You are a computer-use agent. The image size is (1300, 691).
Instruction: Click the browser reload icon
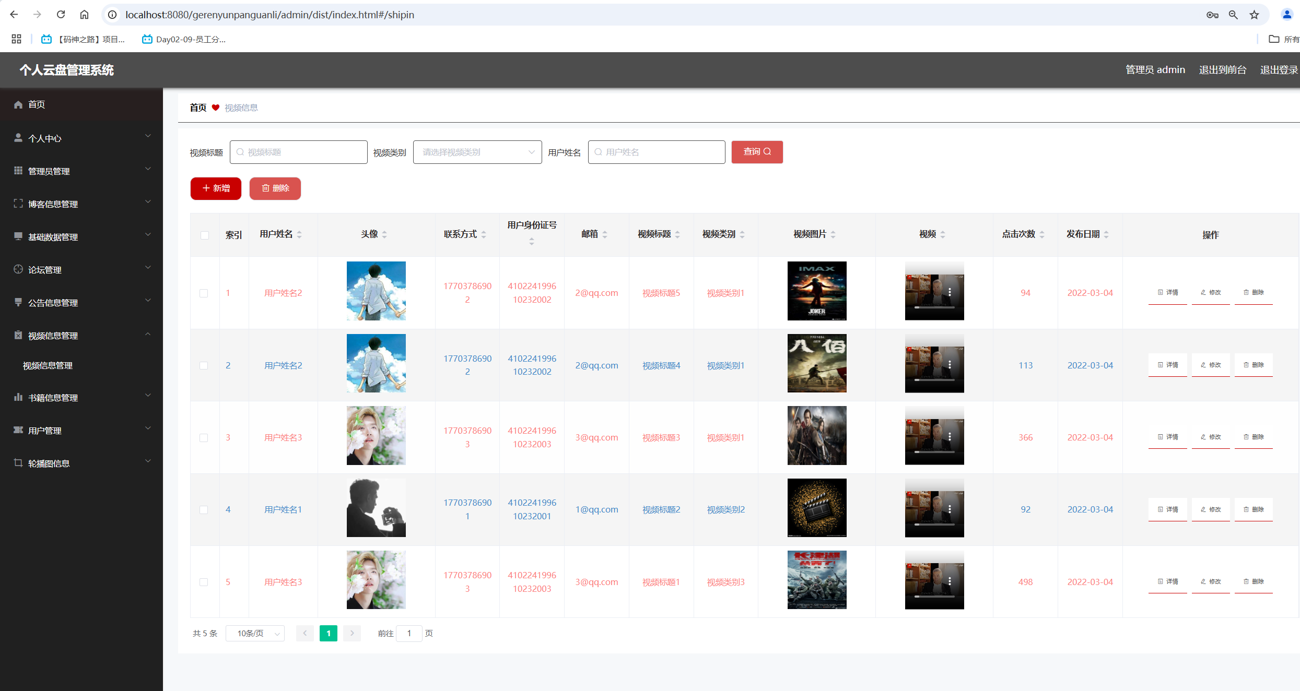coord(61,15)
